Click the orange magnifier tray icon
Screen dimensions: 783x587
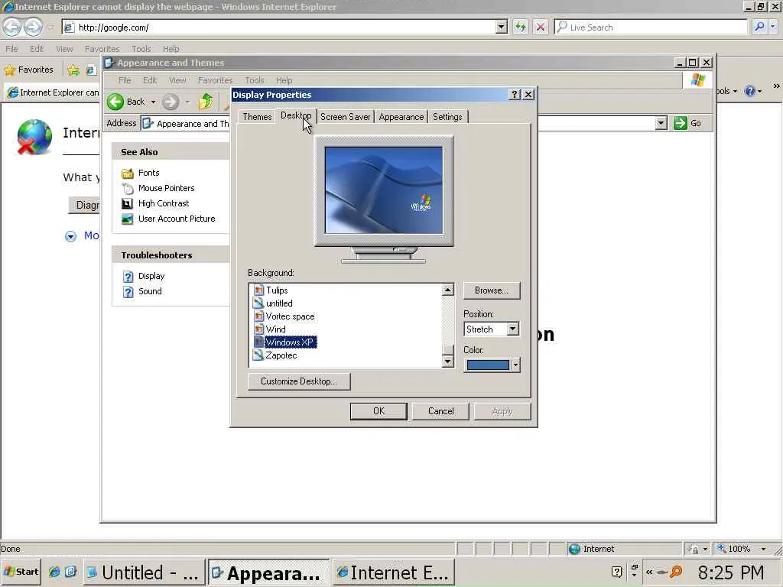pos(676,572)
